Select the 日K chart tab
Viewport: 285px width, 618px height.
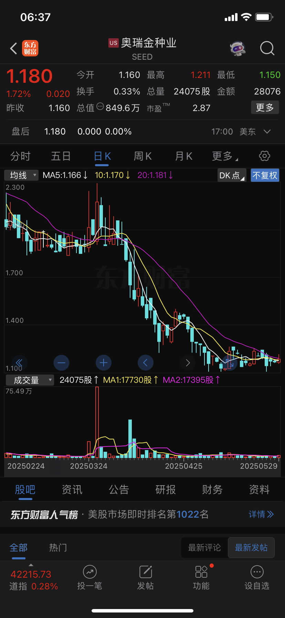click(x=102, y=156)
